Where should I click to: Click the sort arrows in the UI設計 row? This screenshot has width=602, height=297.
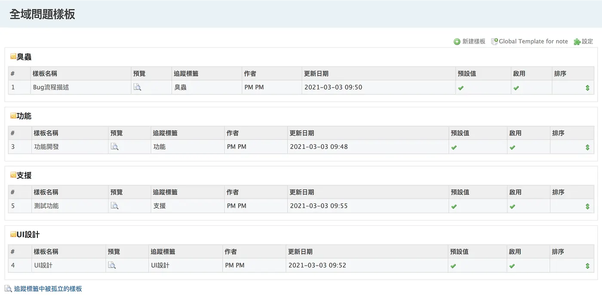coord(587,266)
